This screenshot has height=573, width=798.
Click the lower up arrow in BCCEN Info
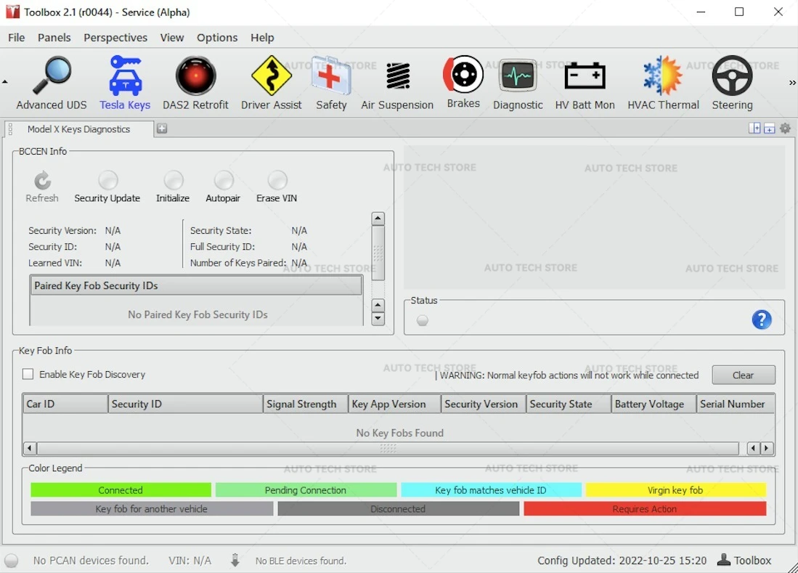pyautogui.click(x=378, y=305)
